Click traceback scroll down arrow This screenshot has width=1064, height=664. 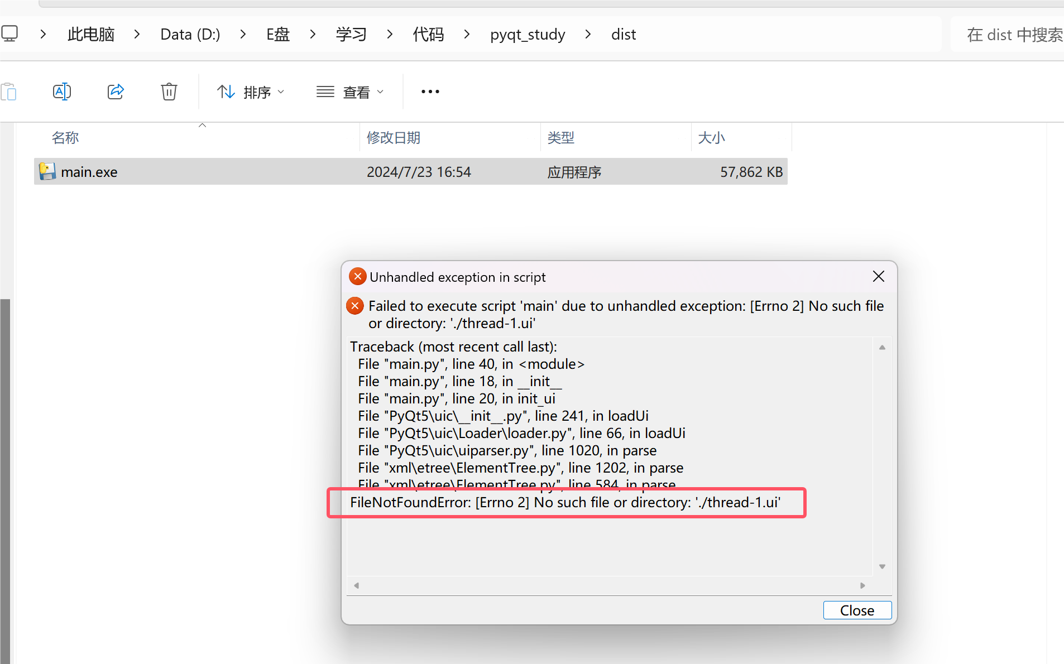(882, 566)
